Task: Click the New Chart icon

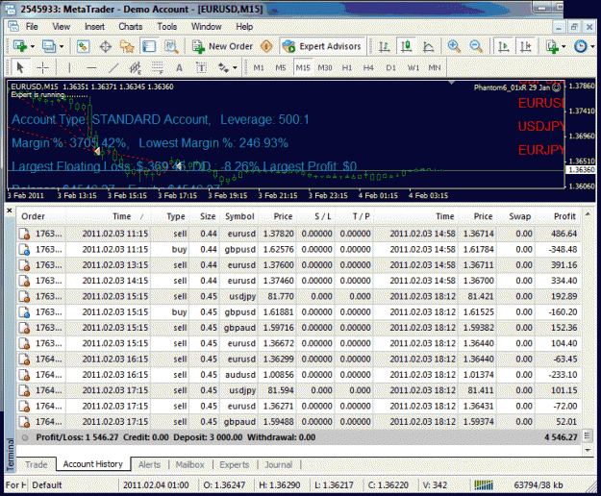Action: pyautogui.click(x=19, y=46)
